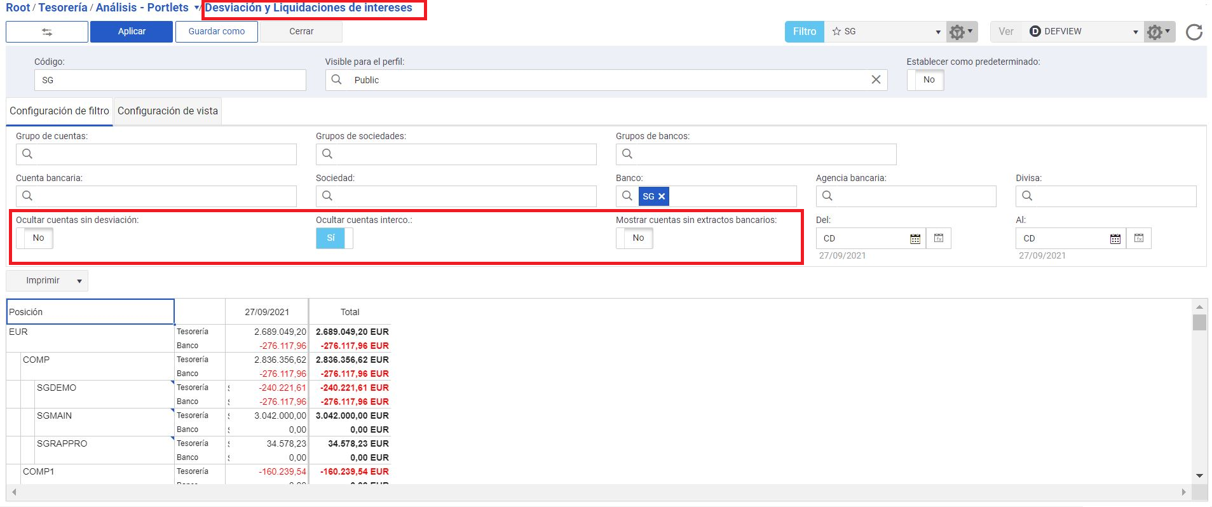1212x507 pixels.
Task: Expand the SG filter dropdown
Action: 937,32
